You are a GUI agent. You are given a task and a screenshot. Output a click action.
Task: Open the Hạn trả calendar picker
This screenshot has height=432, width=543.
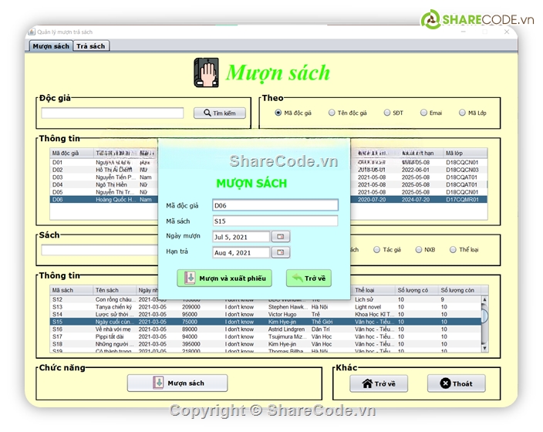click(x=281, y=252)
